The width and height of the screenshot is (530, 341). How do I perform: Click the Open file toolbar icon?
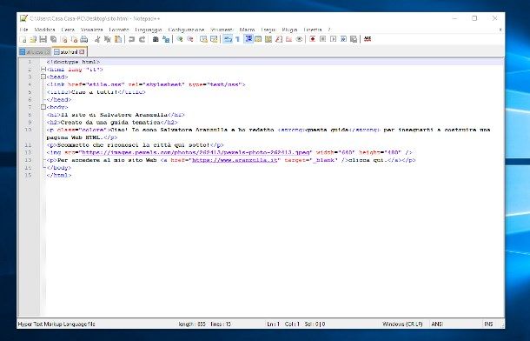point(33,39)
